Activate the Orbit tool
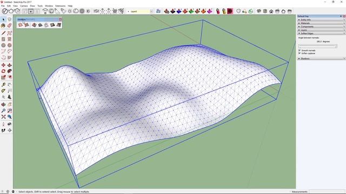The image size is (346, 194). [x=3, y=105]
